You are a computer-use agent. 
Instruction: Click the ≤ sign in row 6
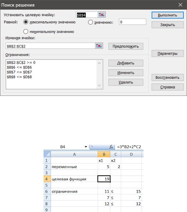[112, 191]
